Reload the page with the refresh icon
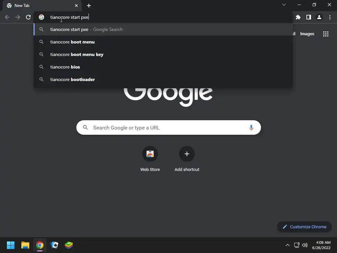The width and height of the screenshot is (337, 253). 28,17
